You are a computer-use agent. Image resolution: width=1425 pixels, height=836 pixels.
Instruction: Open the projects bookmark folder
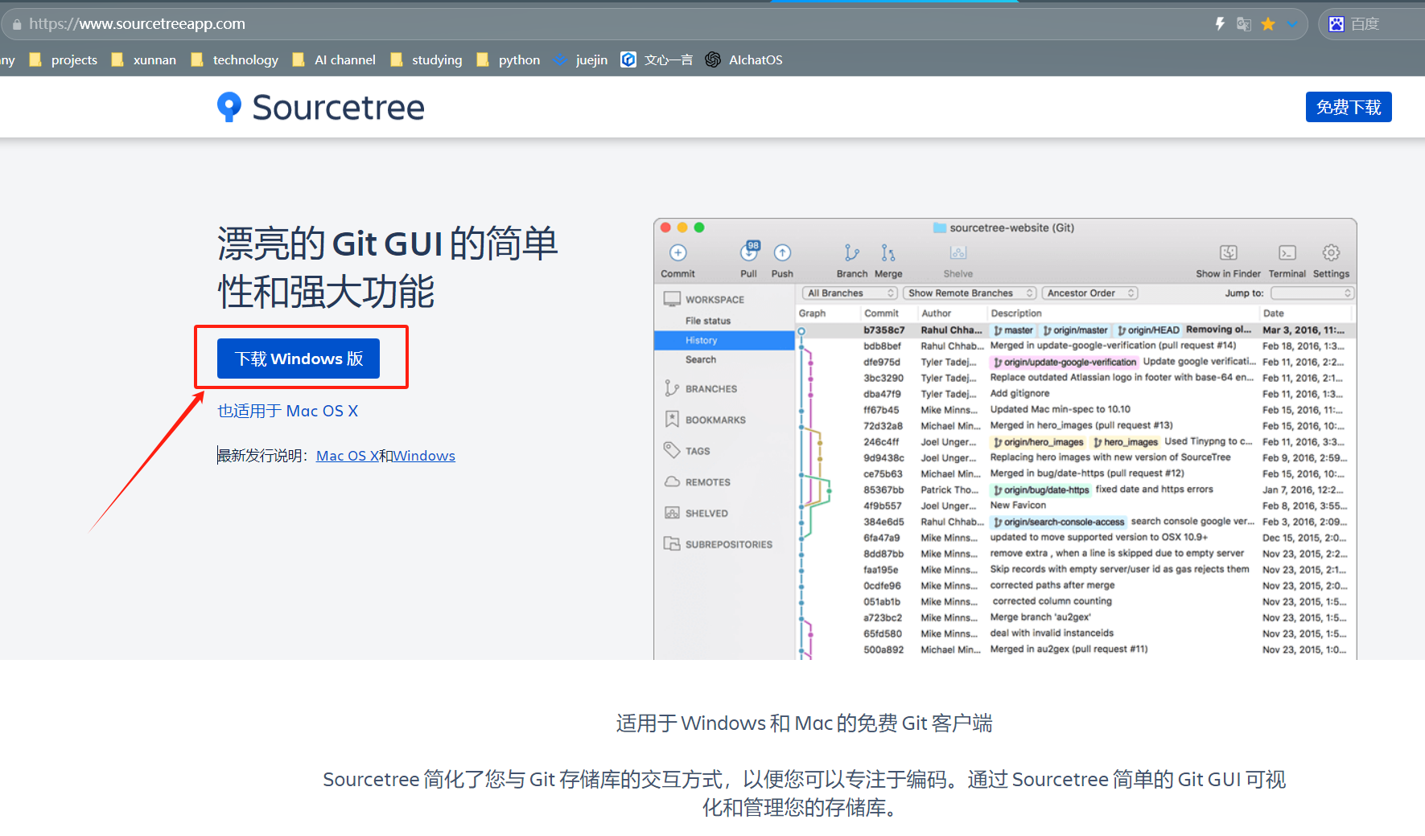[x=63, y=59]
